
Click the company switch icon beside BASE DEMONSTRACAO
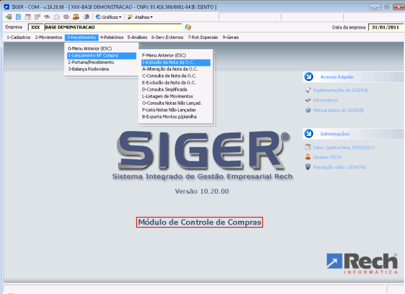point(188,27)
